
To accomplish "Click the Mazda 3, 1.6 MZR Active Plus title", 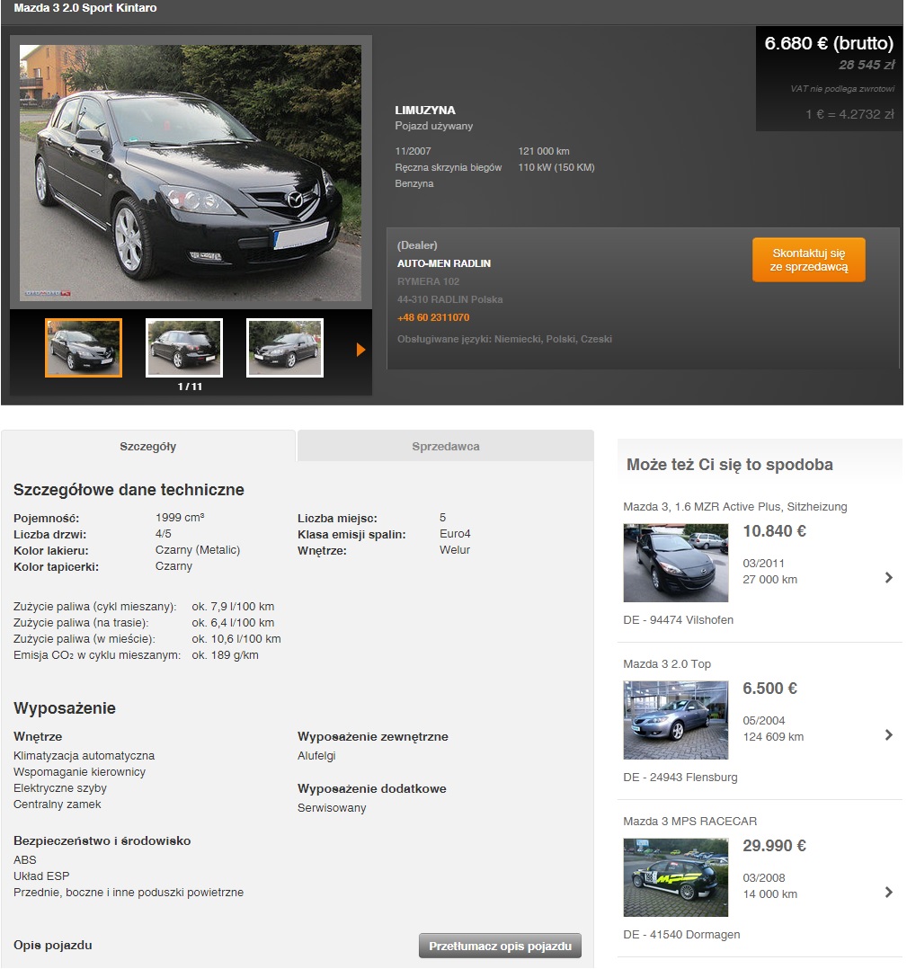I will [734, 507].
